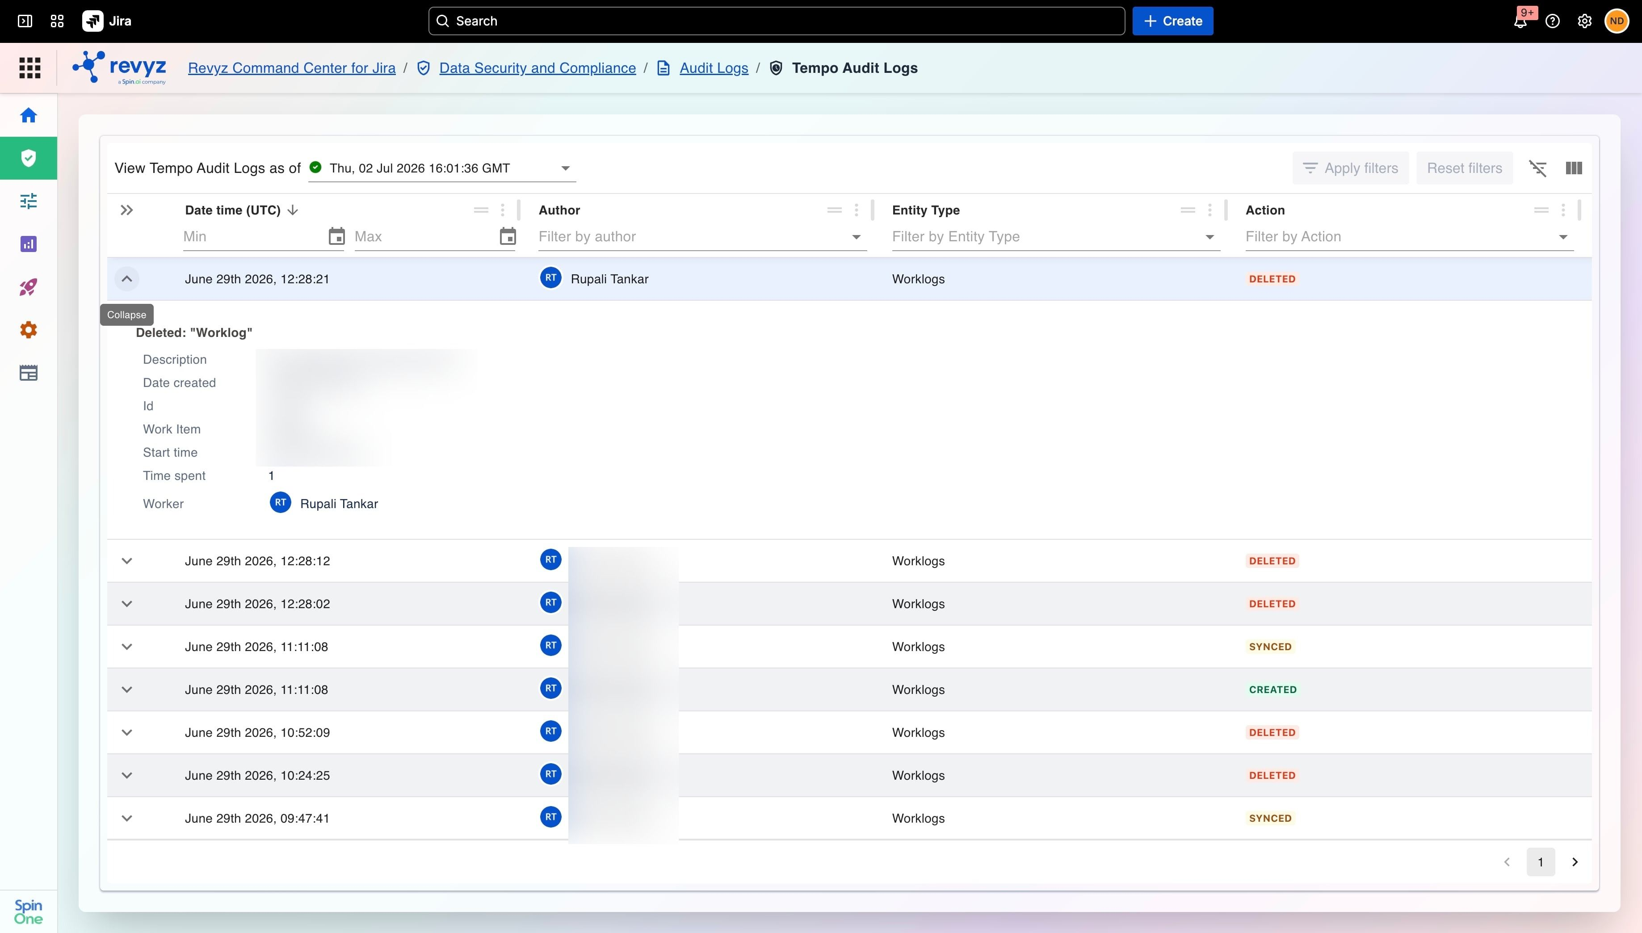This screenshot has height=933, width=1642.
Task: Click the DELETED badge in 12:28:21 row
Action: tap(1272, 279)
